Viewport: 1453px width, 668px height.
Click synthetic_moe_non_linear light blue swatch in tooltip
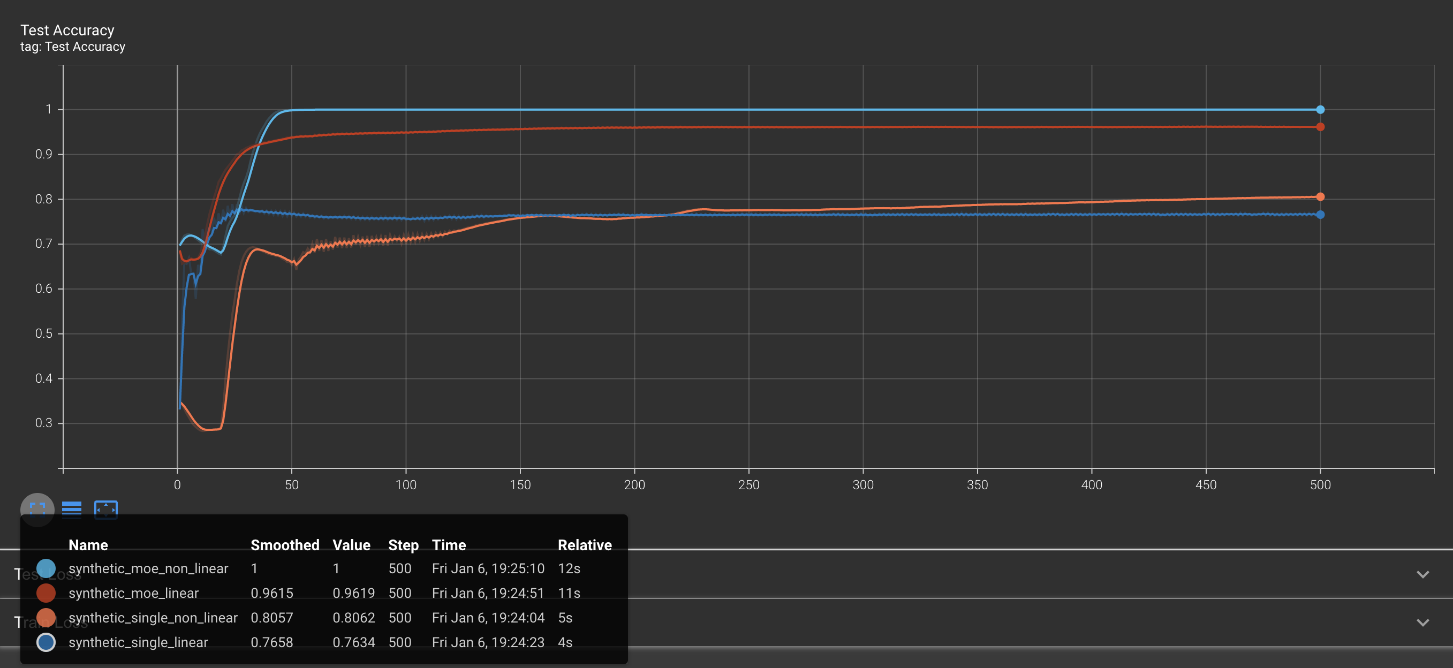[x=46, y=568]
